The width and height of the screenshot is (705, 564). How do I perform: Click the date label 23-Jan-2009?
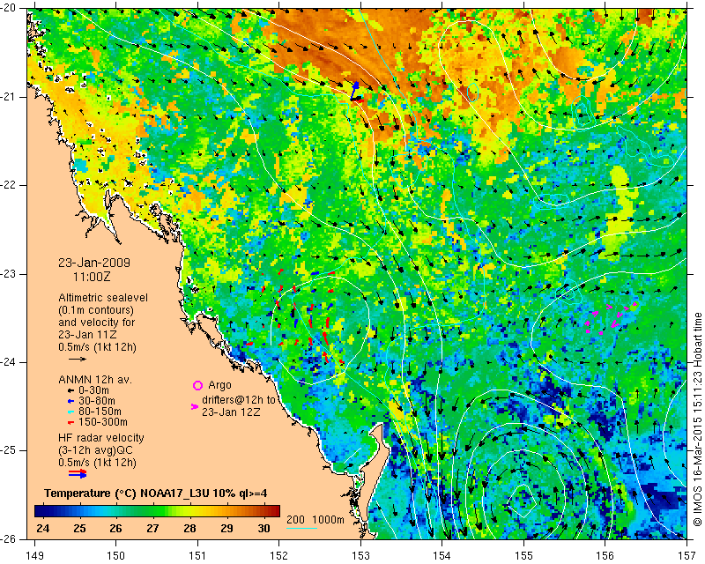94,263
